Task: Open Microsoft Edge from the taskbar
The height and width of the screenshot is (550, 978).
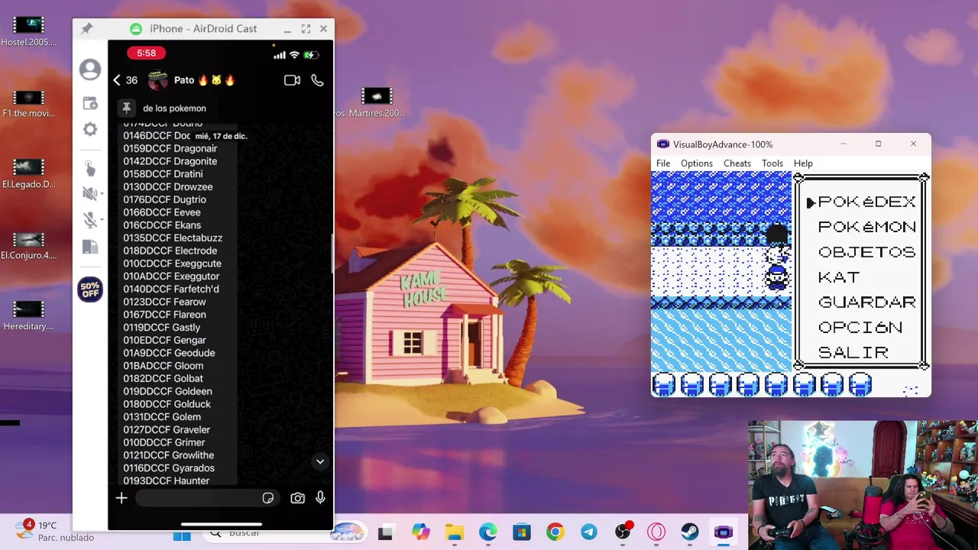Action: pyautogui.click(x=488, y=532)
